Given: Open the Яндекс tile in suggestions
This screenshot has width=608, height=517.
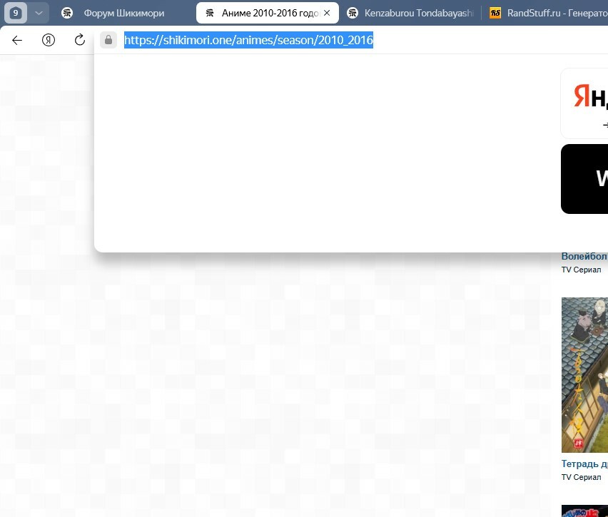Looking at the screenshot, I should coord(585,103).
